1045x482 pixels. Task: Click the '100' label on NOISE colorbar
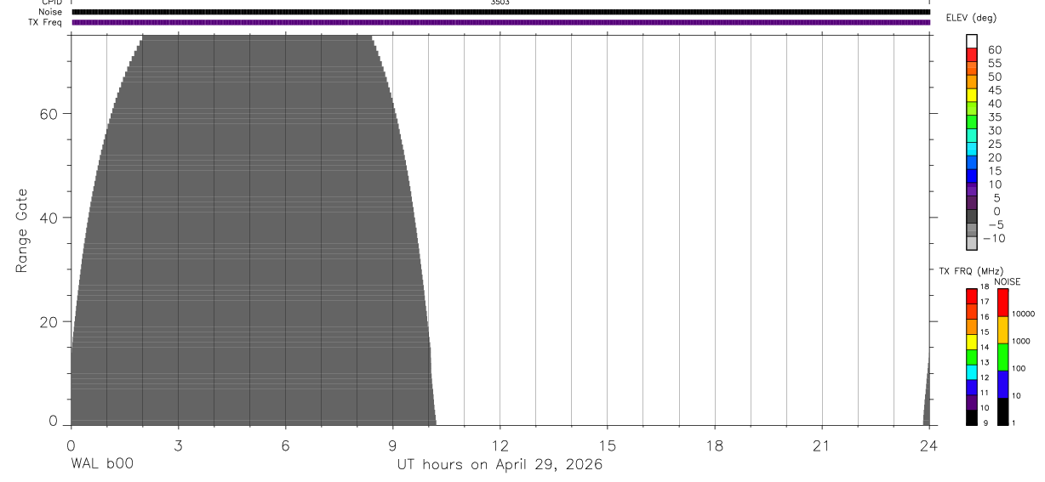(x=1019, y=368)
